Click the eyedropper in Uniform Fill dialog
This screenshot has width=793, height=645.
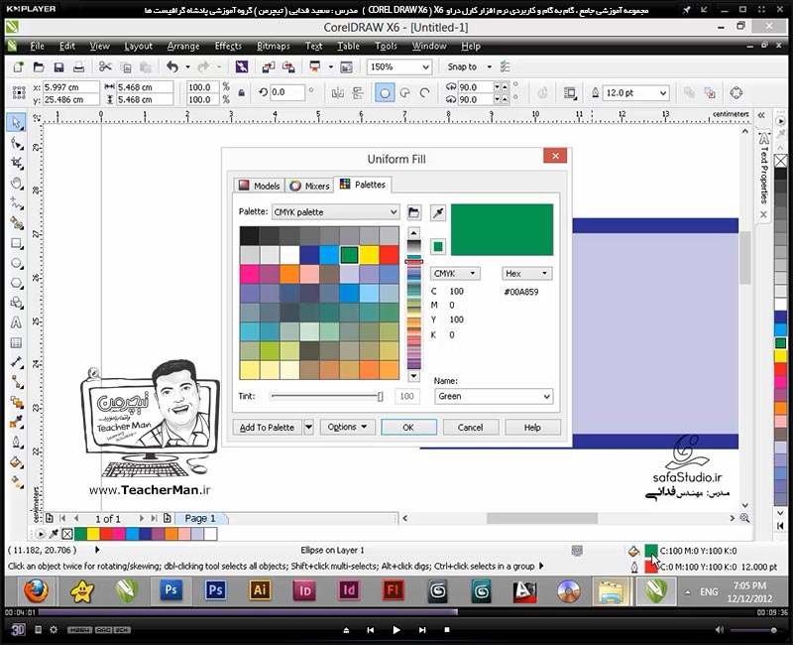[x=438, y=212]
